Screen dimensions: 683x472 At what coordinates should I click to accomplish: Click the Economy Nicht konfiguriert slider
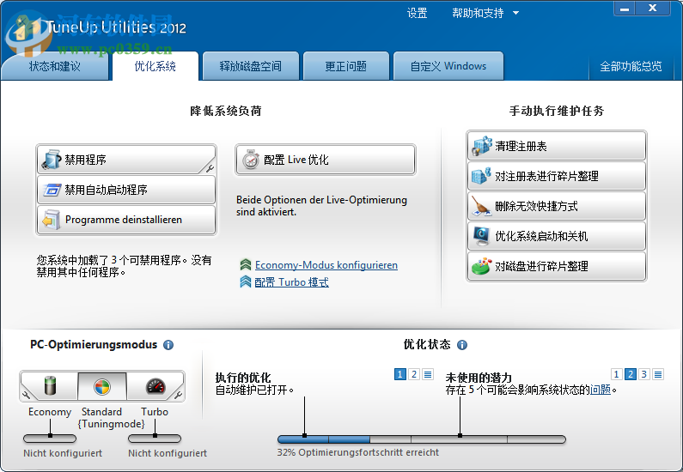[50, 438]
